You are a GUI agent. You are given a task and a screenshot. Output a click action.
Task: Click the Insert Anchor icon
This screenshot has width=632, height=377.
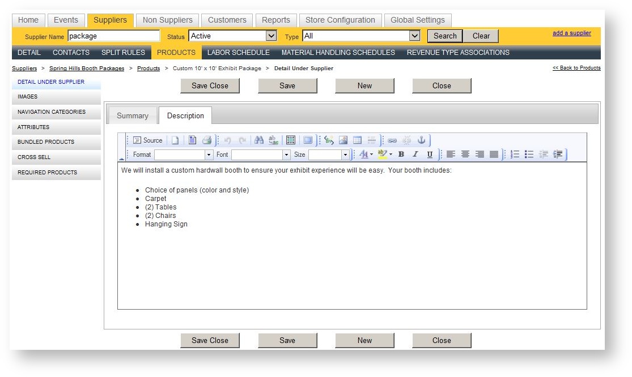click(421, 140)
